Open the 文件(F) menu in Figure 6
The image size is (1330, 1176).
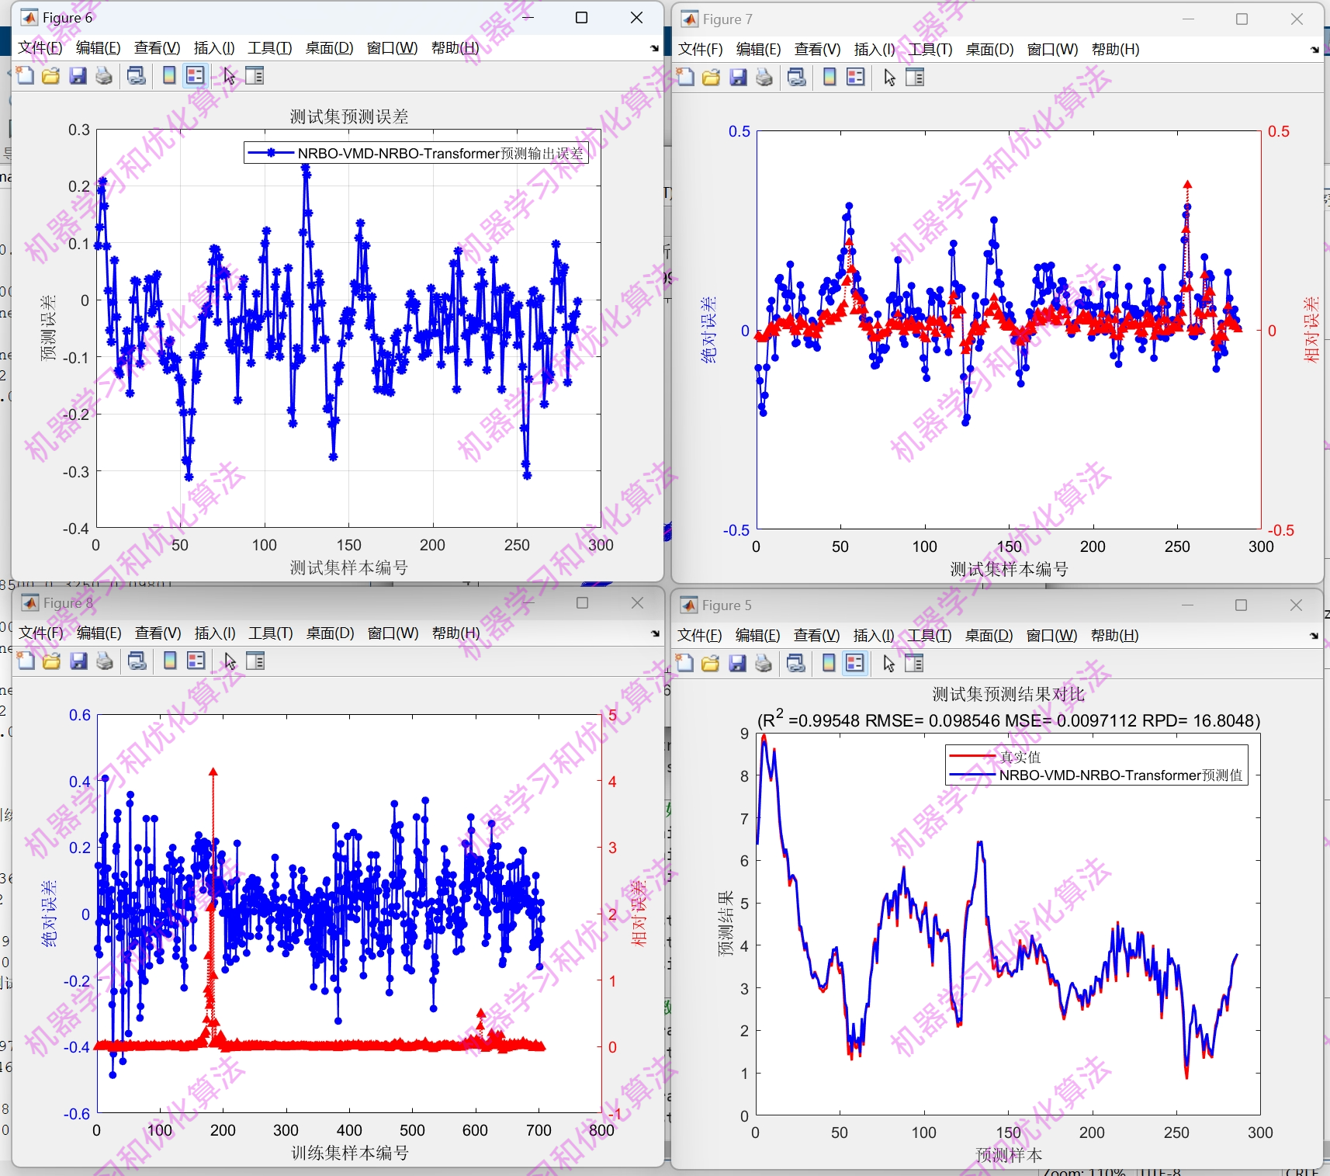point(40,48)
